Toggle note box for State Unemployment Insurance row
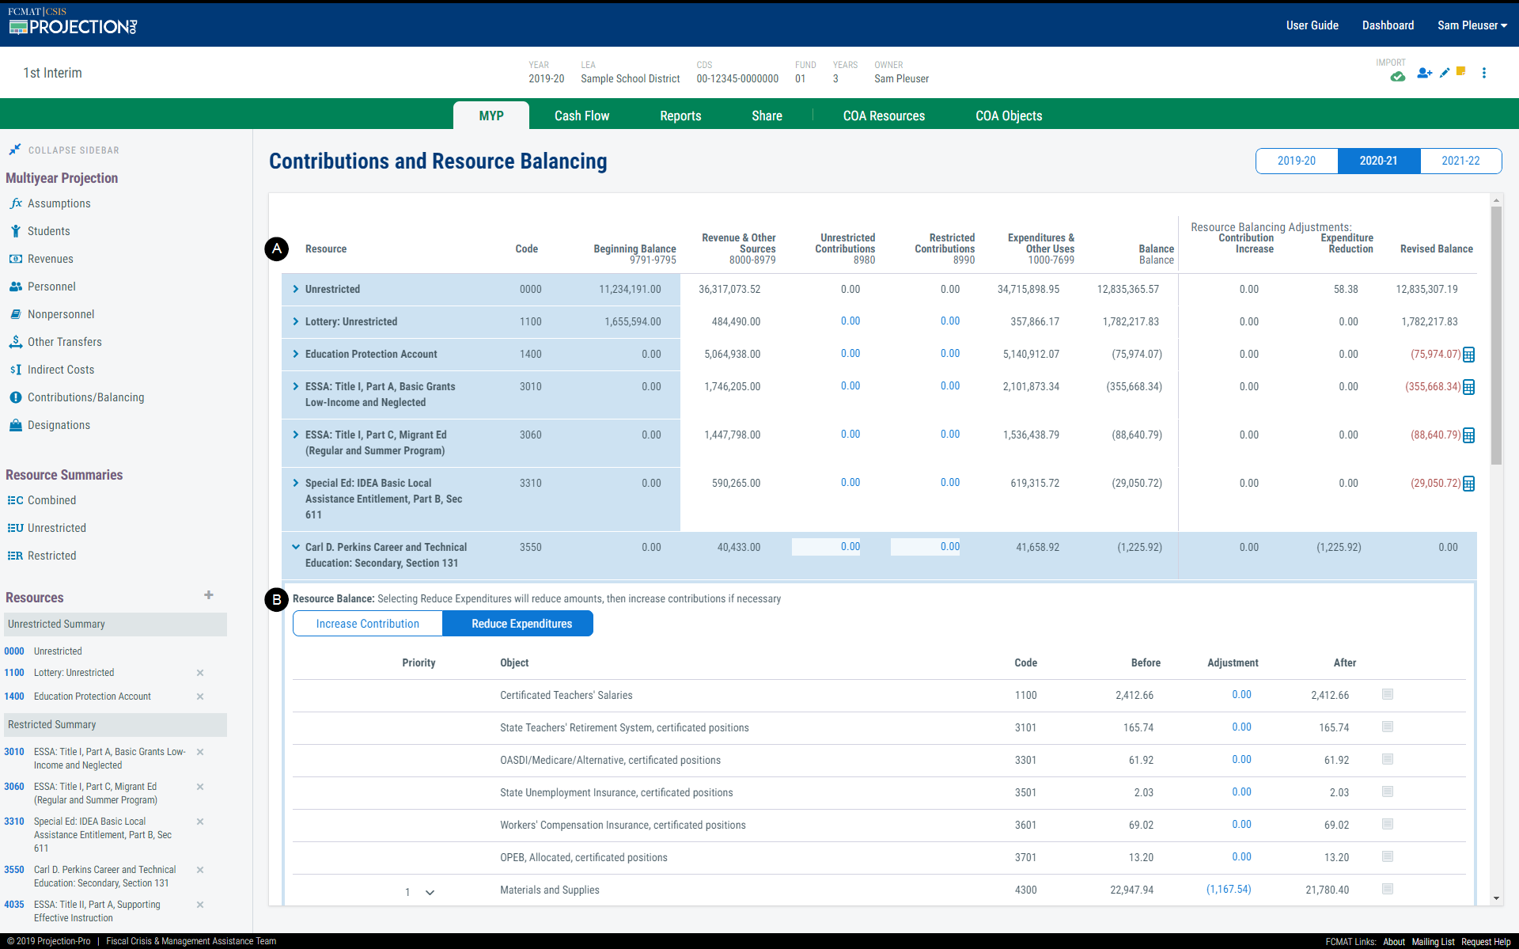The width and height of the screenshot is (1519, 949). 1388,791
